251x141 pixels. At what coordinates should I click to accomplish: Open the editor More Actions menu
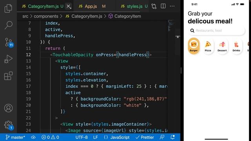pyautogui.click(x=172, y=6)
